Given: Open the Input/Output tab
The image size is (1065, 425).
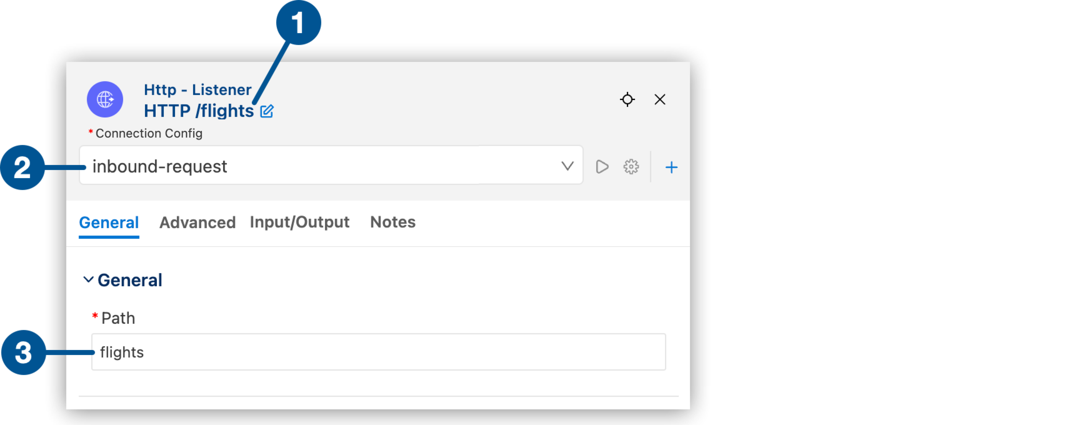Looking at the screenshot, I should coord(299,222).
